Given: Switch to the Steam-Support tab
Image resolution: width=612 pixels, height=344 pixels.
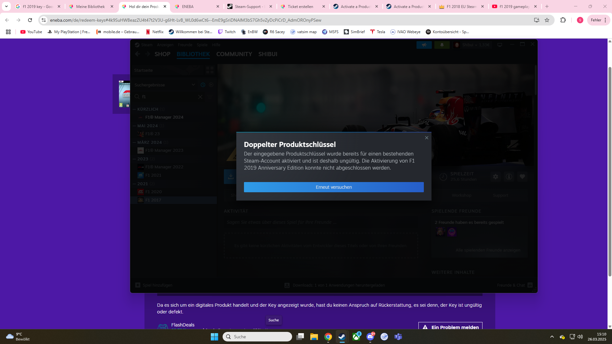Looking at the screenshot, I should (249, 6).
